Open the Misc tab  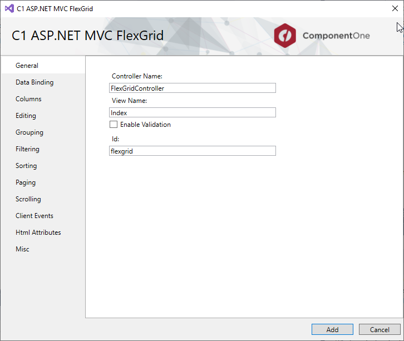(x=22, y=249)
